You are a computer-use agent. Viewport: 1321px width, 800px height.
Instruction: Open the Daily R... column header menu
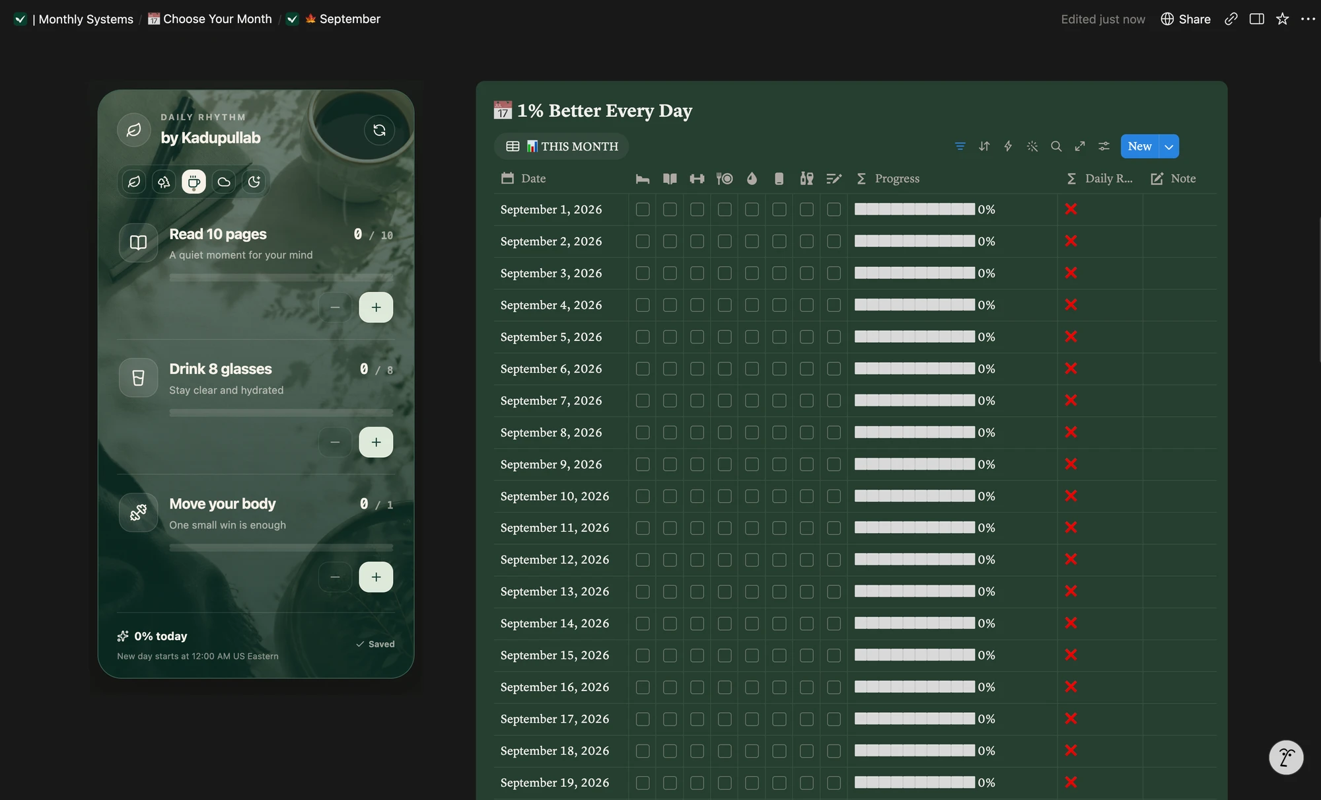click(1100, 178)
